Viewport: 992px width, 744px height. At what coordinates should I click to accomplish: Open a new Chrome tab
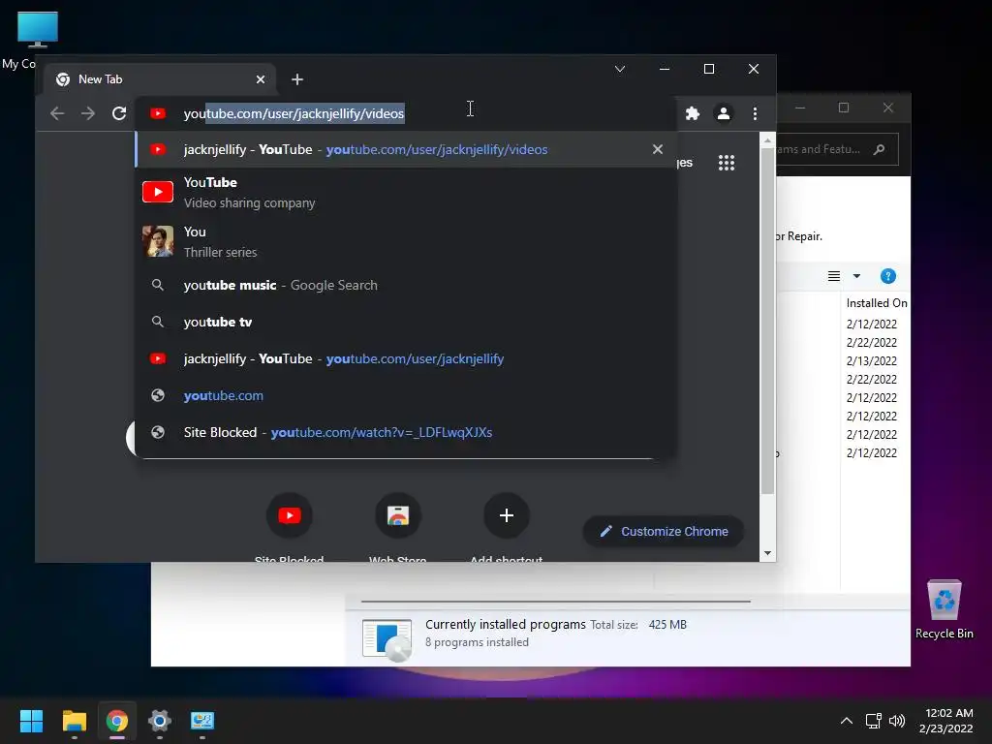tap(297, 79)
